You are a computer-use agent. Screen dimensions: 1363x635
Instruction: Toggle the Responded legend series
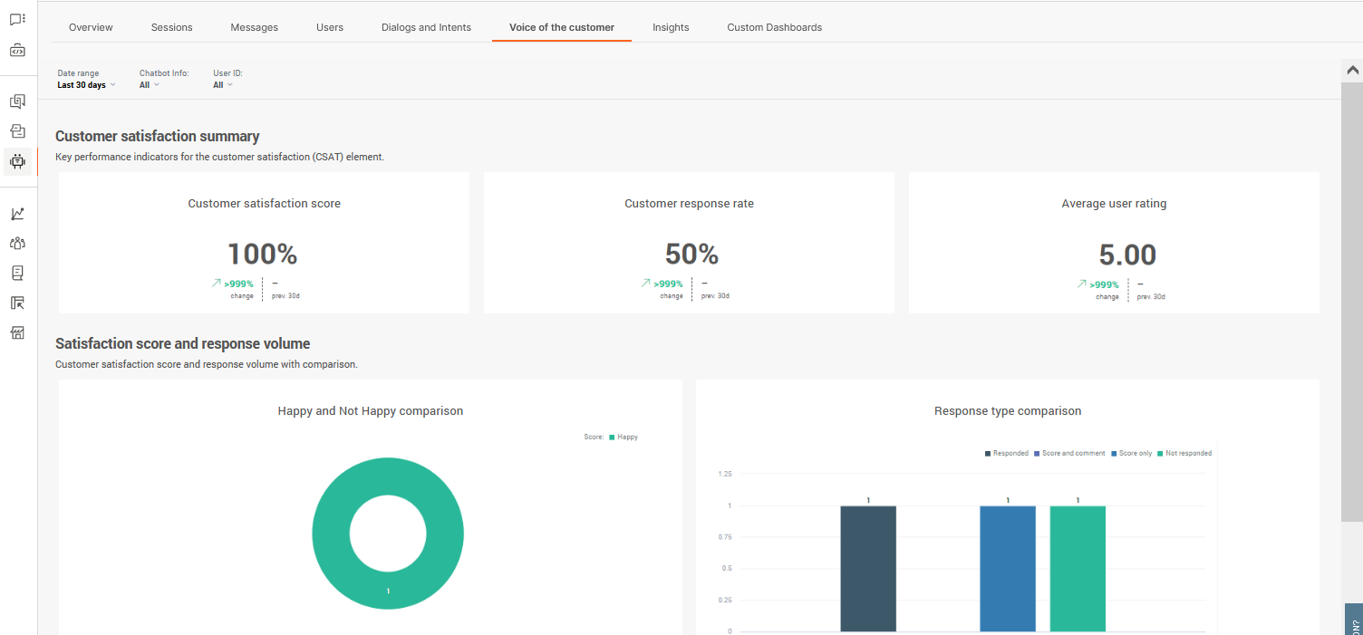[x=1010, y=453]
